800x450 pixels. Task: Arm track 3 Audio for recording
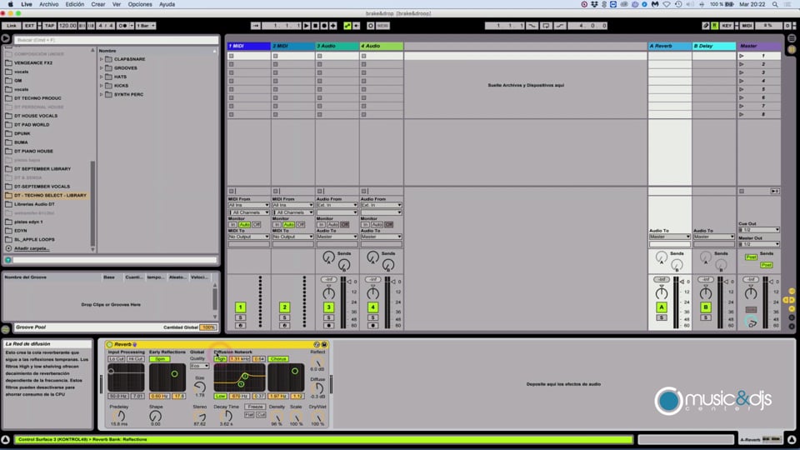[x=329, y=326]
